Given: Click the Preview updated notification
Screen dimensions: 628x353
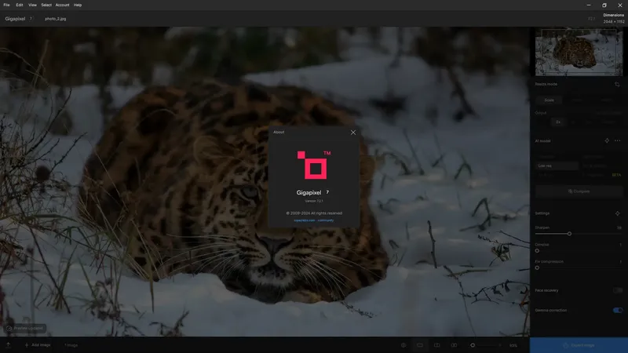Looking at the screenshot, I should [x=25, y=328].
